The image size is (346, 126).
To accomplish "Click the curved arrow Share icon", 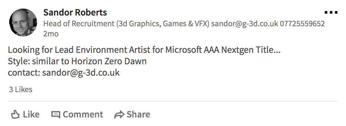I will click(x=119, y=115).
